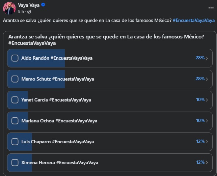This screenshot has height=176, width=217.
Task: Click the Ximena Herrera poll option label
Action: click(x=60, y=163)
